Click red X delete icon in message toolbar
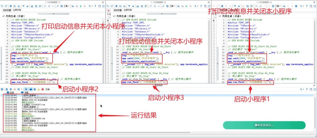 pyautogui.click(x=15, y=89)
